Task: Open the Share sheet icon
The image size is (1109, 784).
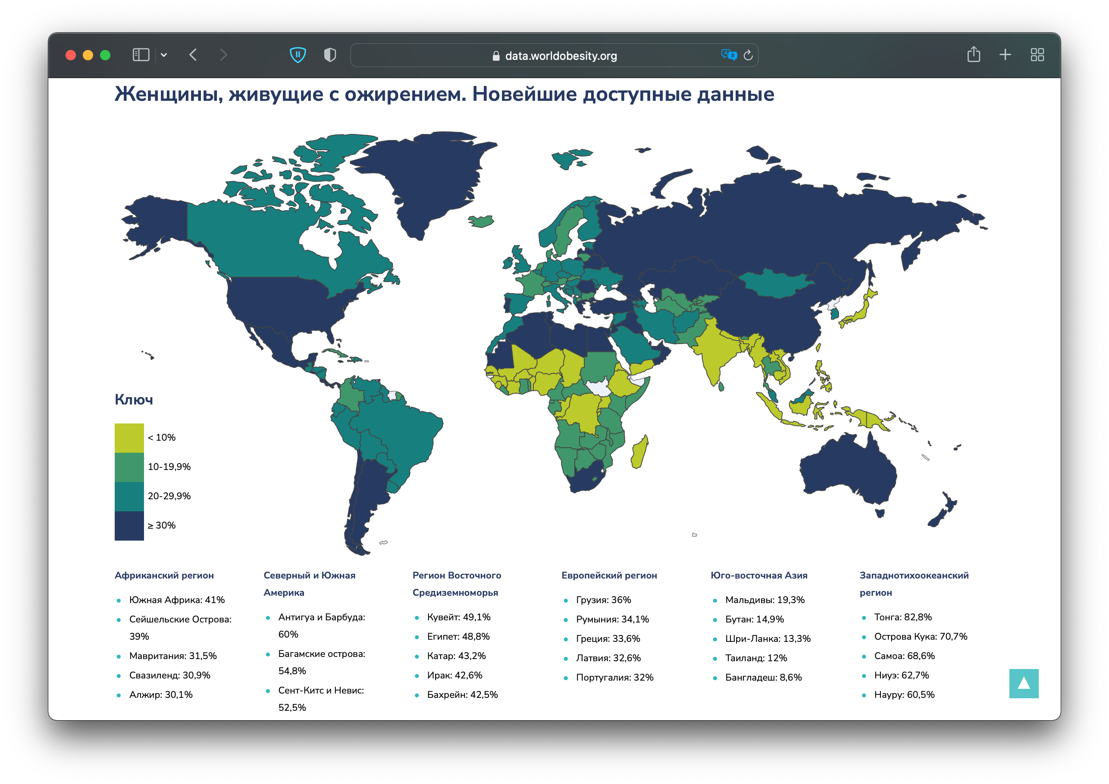Action: tap(973, 55)
